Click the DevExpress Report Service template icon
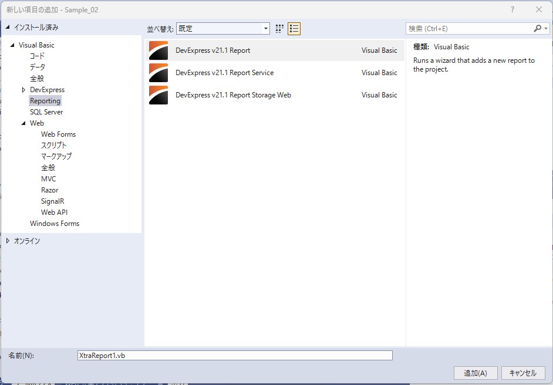Viewport: 553px width, 385px height. click(x=159, y=73)
